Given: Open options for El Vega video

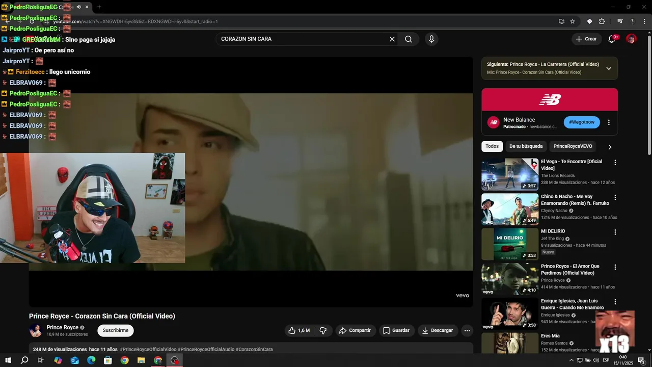Looking at the screenshot, I should (615, 163).
